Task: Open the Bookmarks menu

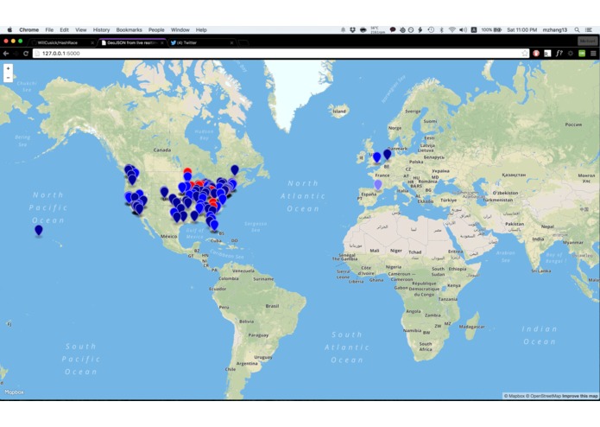Action: [129, 30]
